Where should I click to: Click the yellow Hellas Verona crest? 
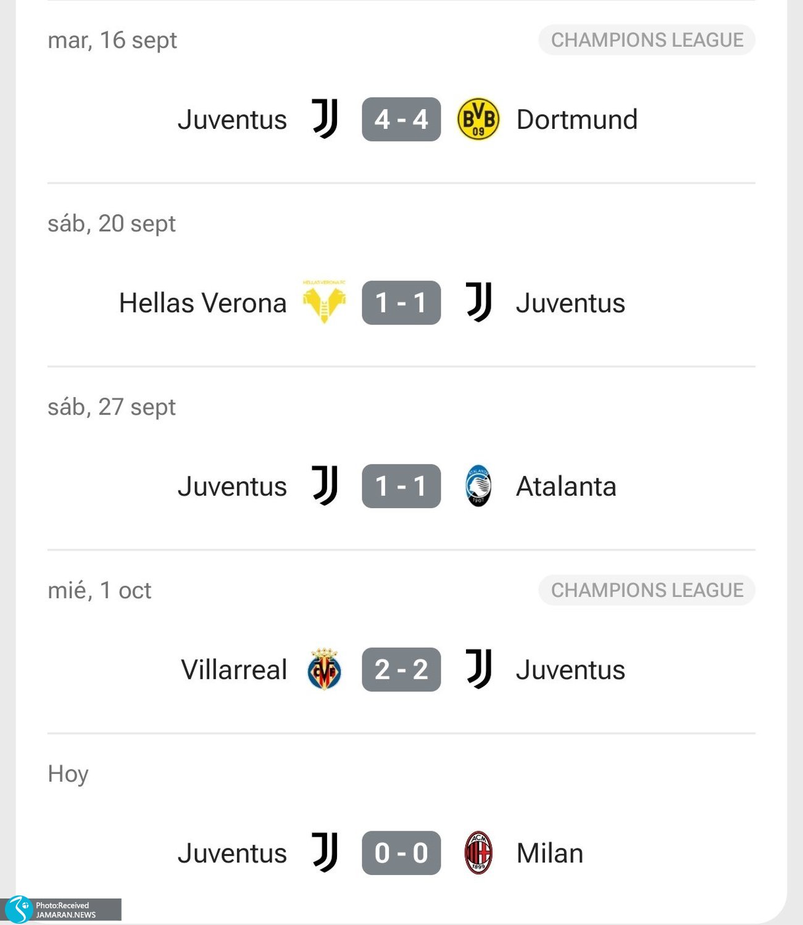pyautogui.click(x=324, y=302)
